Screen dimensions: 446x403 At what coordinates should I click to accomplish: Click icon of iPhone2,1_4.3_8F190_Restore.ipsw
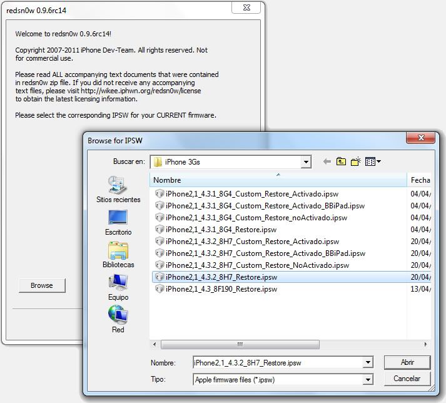coord(160,289)
